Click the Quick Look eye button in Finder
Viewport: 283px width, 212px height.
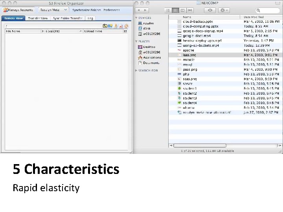(210, 10)
